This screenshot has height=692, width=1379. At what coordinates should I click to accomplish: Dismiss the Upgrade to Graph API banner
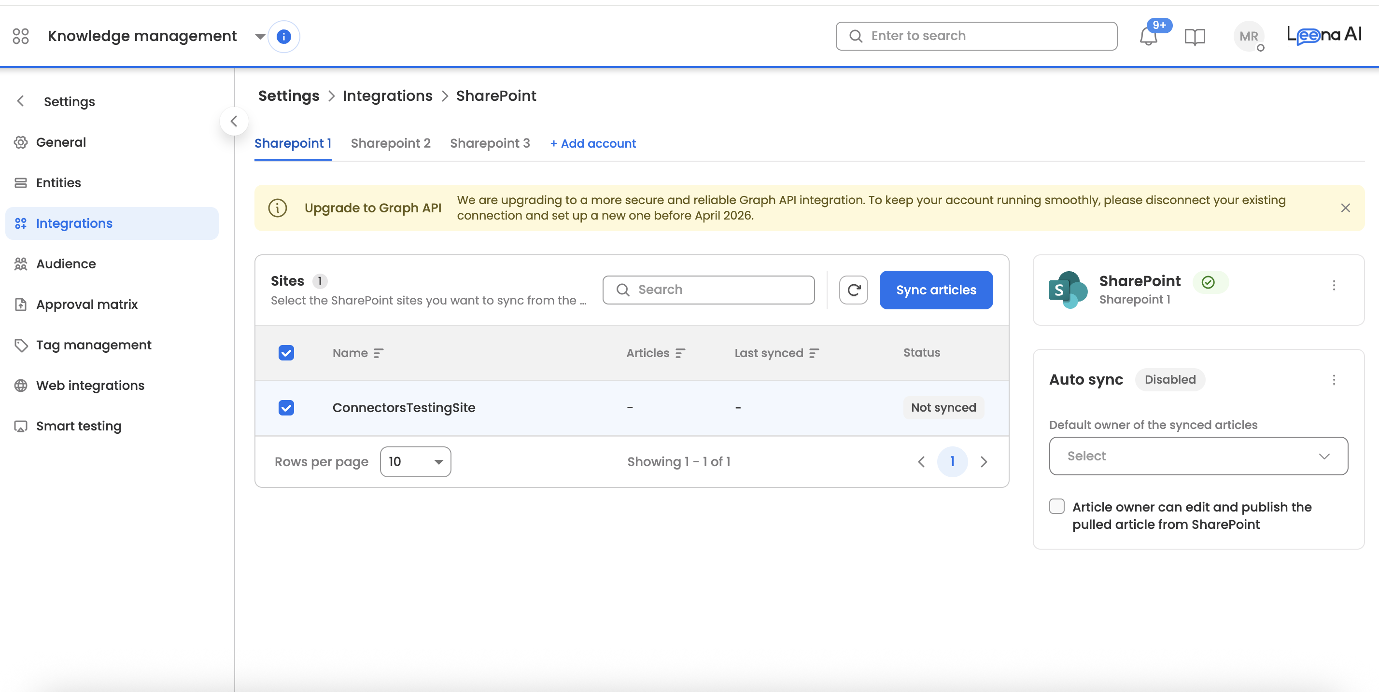coord(1345,208)
